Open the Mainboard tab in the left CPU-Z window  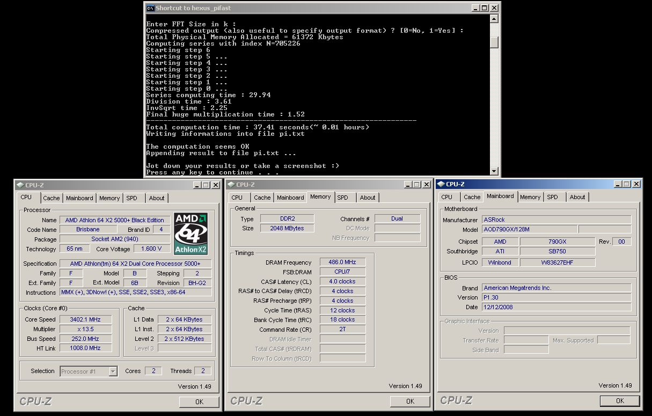pos(79,198)
